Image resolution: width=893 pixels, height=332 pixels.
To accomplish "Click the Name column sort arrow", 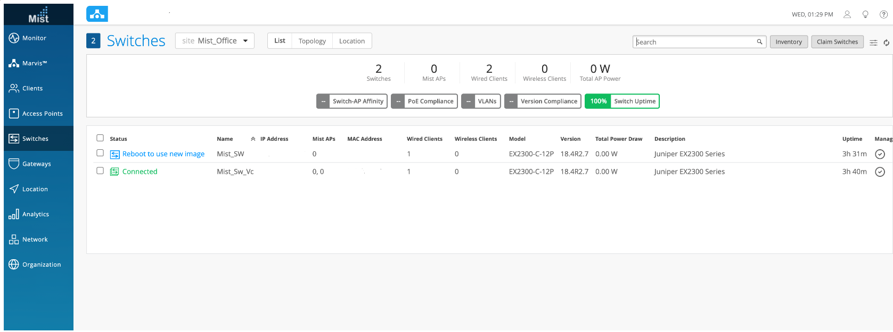I will [x=253, y=139].
